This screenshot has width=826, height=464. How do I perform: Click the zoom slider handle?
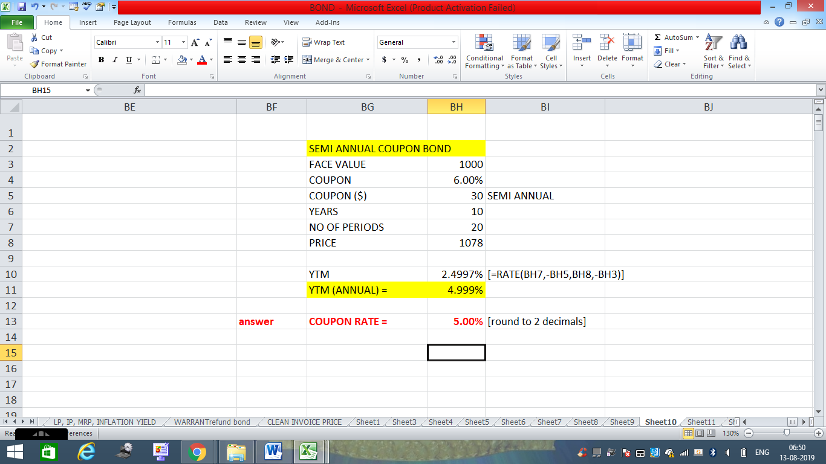[786, 433]
